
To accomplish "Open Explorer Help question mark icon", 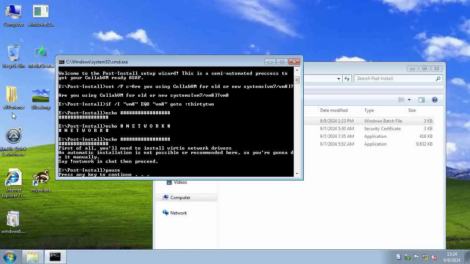I will pos(435,100).
